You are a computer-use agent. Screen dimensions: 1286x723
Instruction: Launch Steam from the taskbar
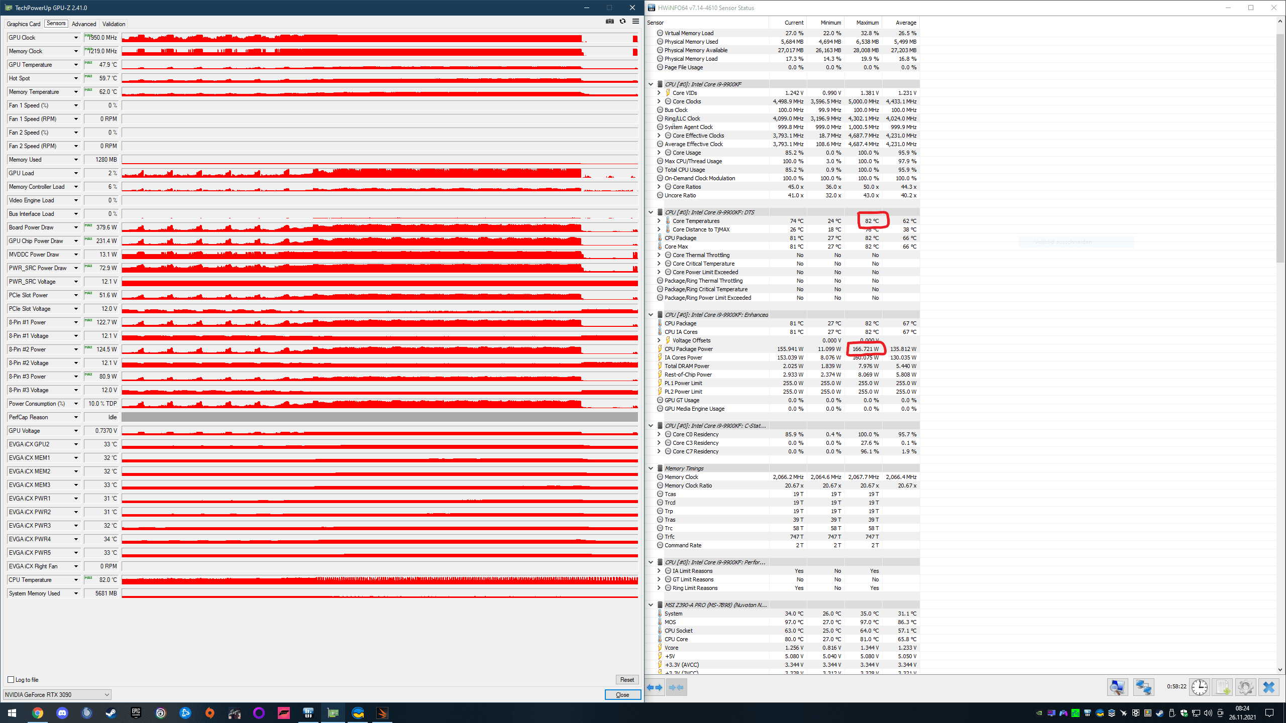[x=111, y=713]
